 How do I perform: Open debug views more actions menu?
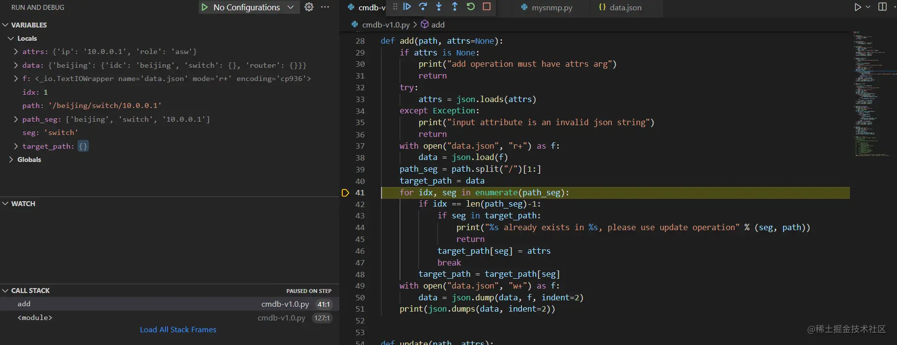325,7
